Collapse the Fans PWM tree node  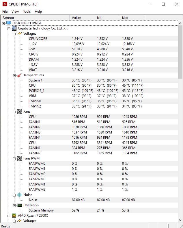tap(14, 159)
